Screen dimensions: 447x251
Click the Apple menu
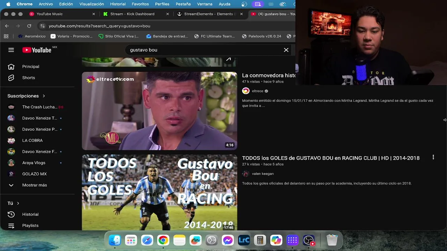pyautogui.click(x=8, y=4)
